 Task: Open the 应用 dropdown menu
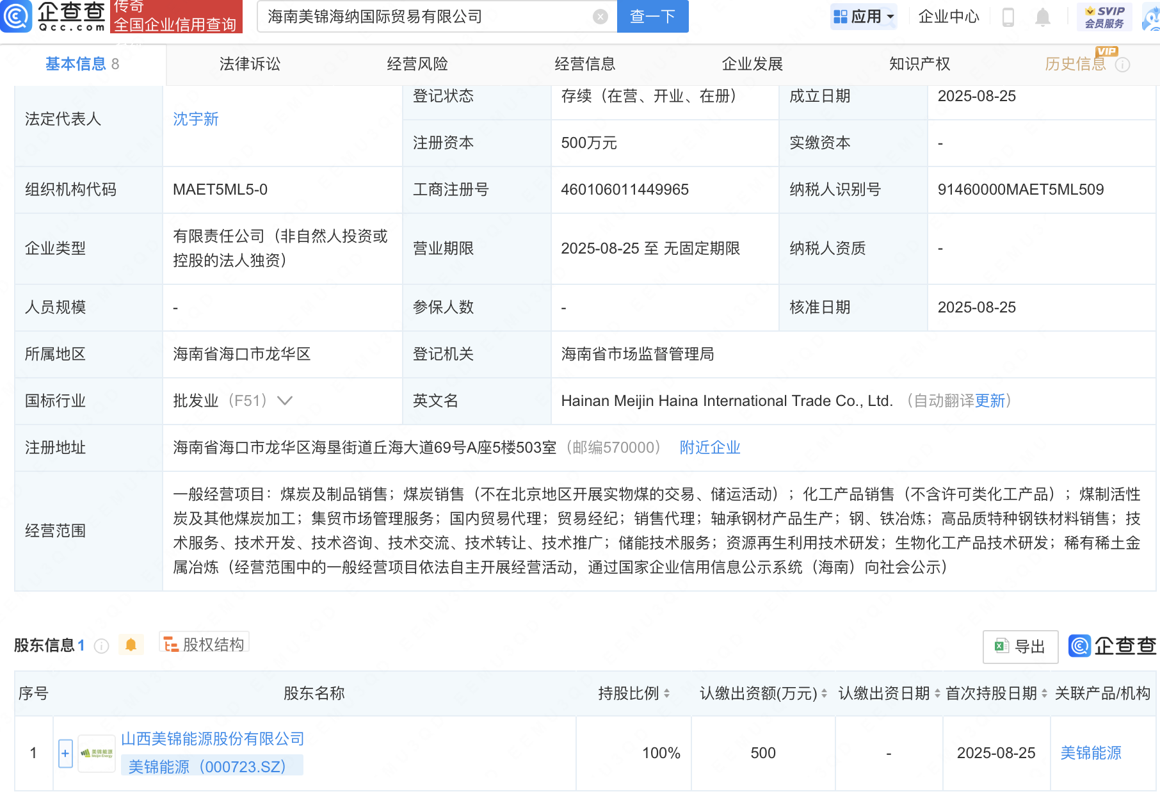pos(864,17)
